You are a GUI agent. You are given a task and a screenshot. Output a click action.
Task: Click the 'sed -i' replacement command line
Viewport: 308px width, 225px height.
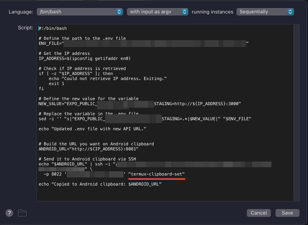(145, 119)
